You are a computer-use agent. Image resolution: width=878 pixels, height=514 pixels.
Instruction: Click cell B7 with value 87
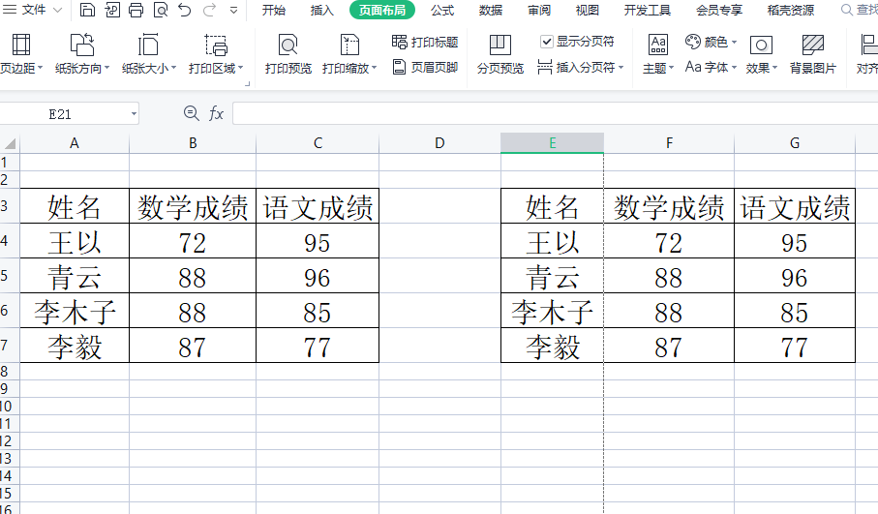[193, 346]
